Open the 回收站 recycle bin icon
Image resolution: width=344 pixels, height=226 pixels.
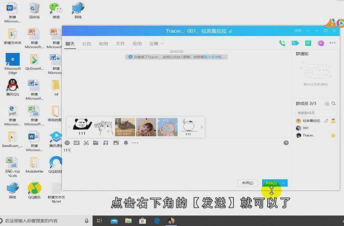point(34,10)
